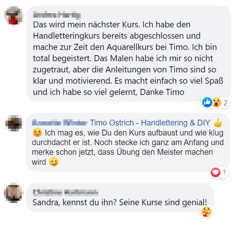Open Timo Ostrich - Handlettering & DIY link
The image size is (236, 236).
150,123
